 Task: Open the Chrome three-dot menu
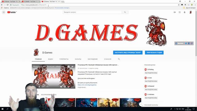195,5
